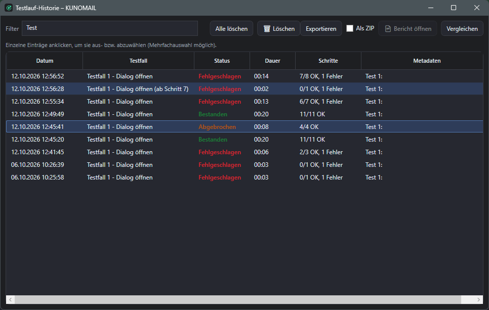
Task: Click the scroll left arrow
Action: pyautogui.click(x=10, y=300)
